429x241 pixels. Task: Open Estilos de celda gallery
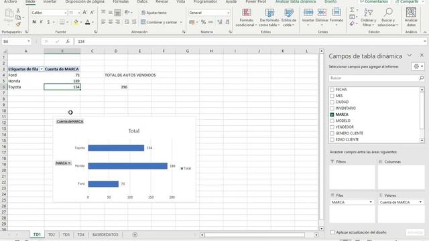(x=289, y=17)
